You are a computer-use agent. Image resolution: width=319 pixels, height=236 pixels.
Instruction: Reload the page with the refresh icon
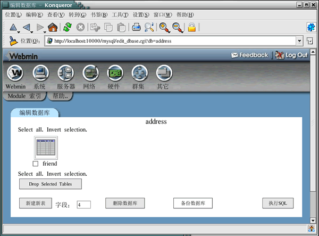pos(68,27)
